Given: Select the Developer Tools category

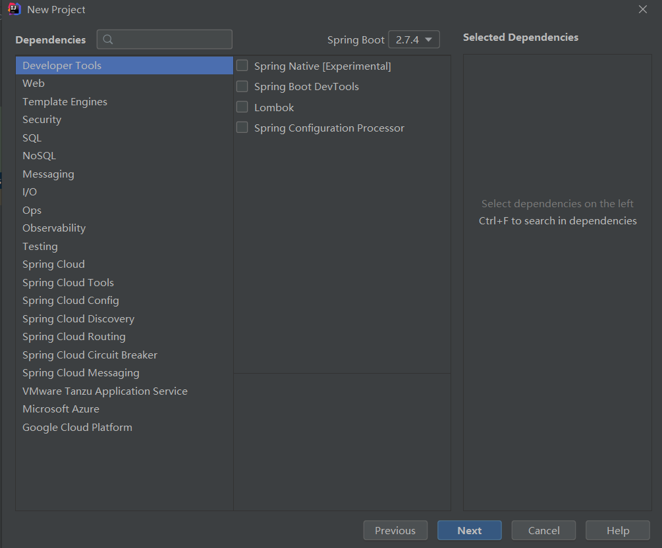Looking at the screenshot, I should click(124, 65).
